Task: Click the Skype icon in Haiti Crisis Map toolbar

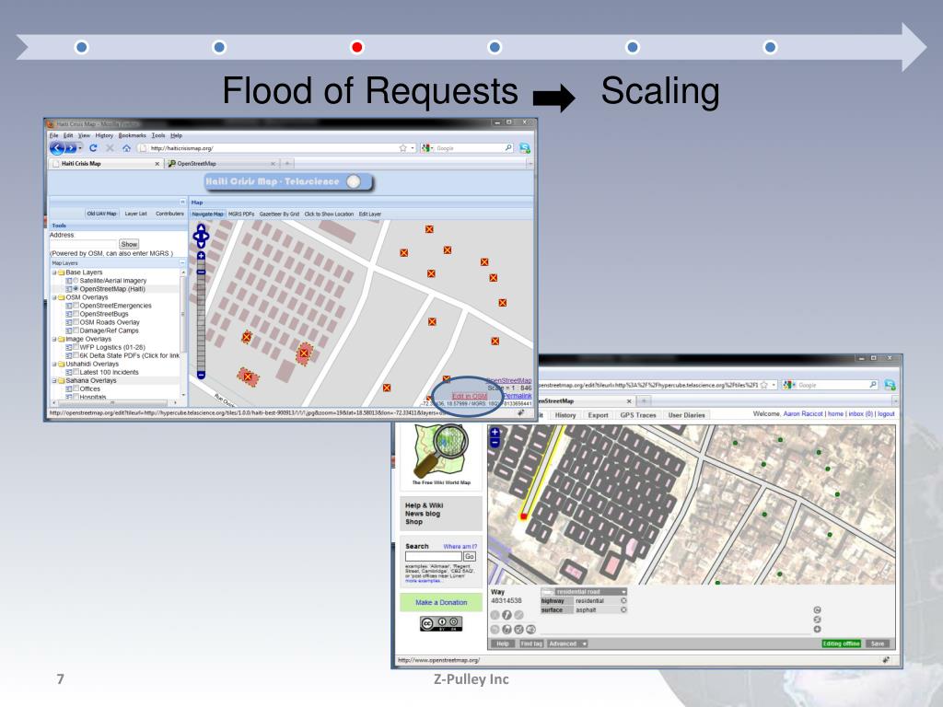Action: 524,148
